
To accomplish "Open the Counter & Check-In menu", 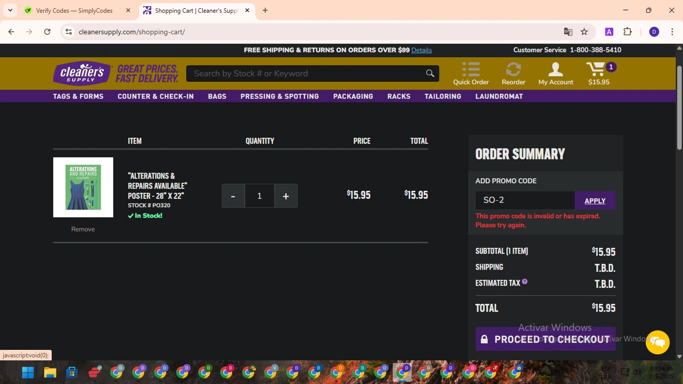I will 156,97.
